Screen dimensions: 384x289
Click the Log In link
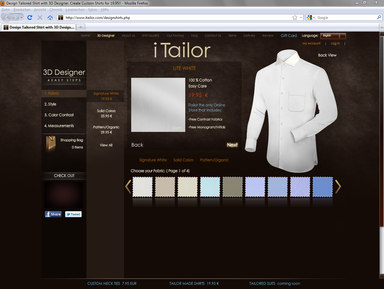click(x=335, y=43)
